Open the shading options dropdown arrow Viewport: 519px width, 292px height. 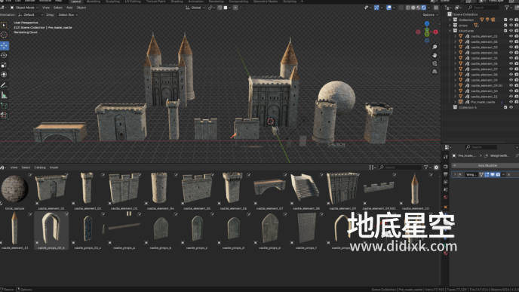point(429,8)
